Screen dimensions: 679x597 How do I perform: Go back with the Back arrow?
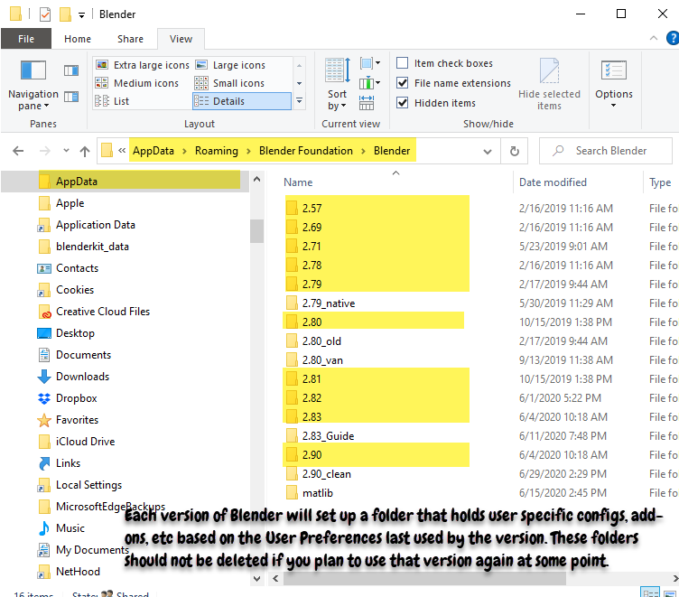point(18,151)
